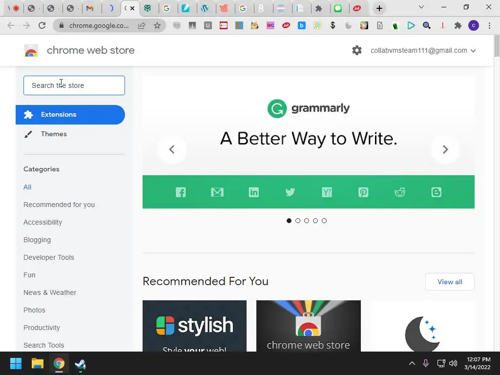Open the purple WC extension icon
This screenshot has width=500, height=375.
pos(271,25)
